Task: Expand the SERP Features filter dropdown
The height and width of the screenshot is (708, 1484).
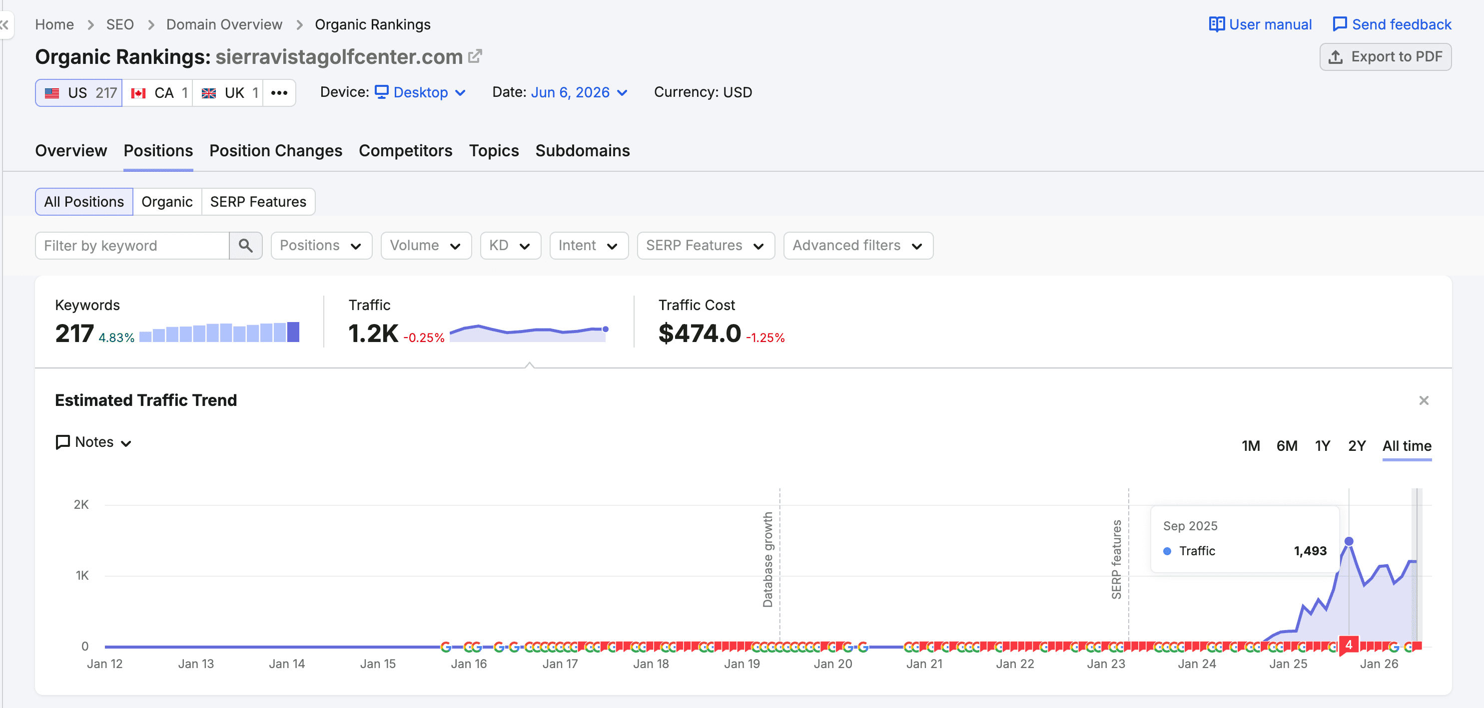Action: coord(706,246)
